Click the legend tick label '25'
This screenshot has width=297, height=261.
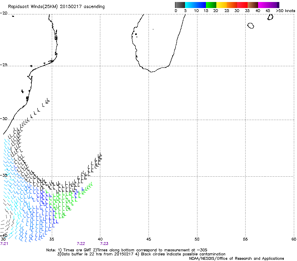(227, 11)
